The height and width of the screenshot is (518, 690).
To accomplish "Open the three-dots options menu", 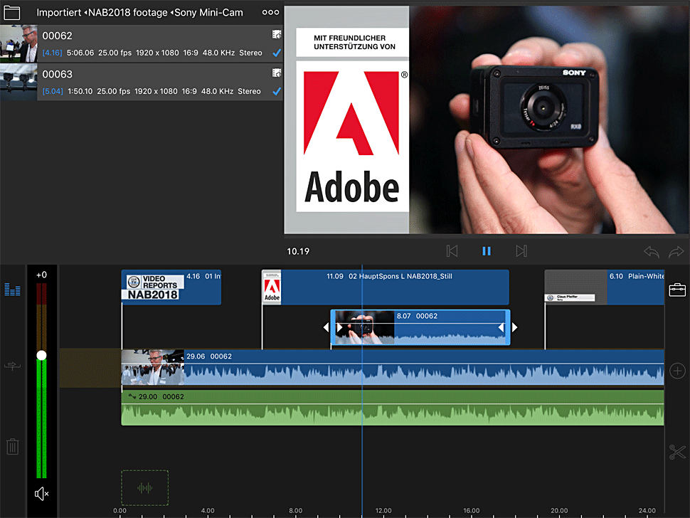I will pyautogui.click(x=270, y=12).
